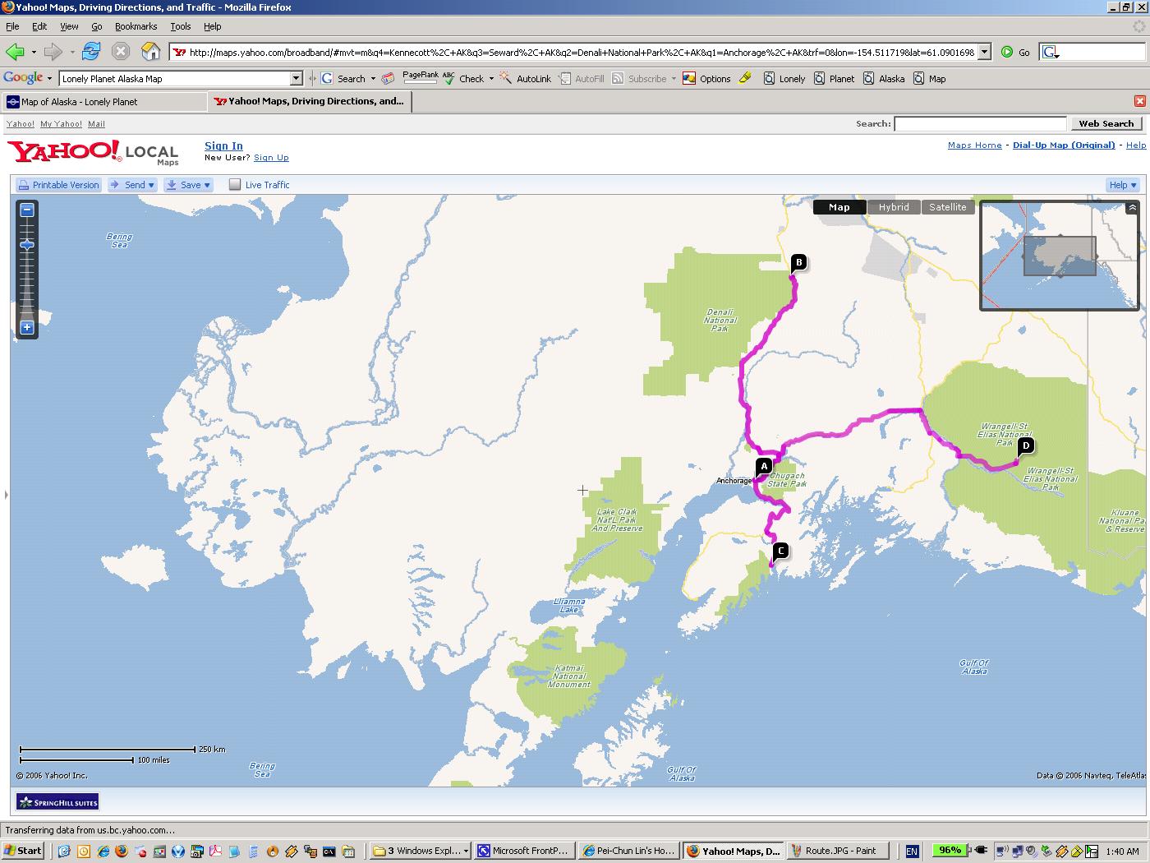Click the Stop loading icon

(x=121, y=52)
